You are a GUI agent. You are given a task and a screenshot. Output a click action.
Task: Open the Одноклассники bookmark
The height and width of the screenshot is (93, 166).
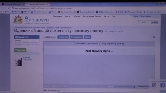point(65,12)
